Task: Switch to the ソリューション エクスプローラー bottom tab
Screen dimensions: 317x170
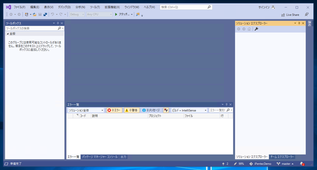Action: click(252, 157)
